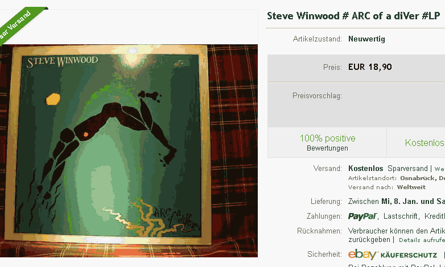Screen dimensions: 445x267
Task: Click 'Lastschrift' payment method
Action: click(x=401, y=216)
